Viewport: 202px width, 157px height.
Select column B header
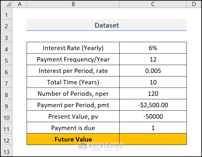point(73,4)
